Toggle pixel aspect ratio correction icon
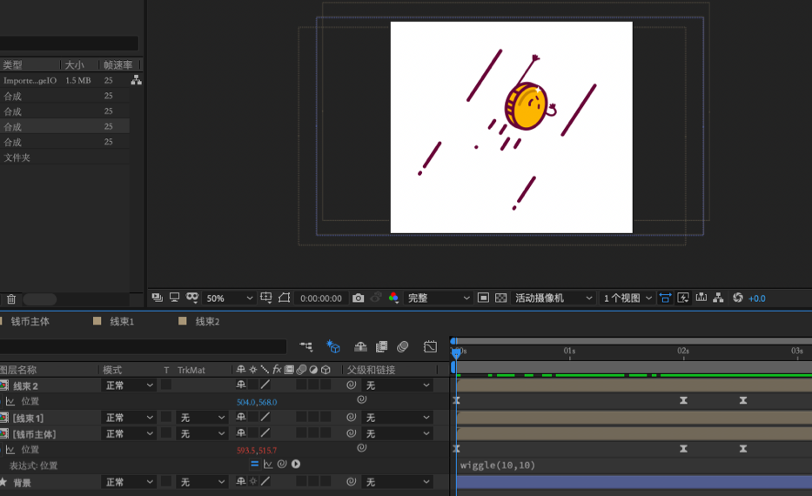812x496 pixels. (x=665, y=298)
